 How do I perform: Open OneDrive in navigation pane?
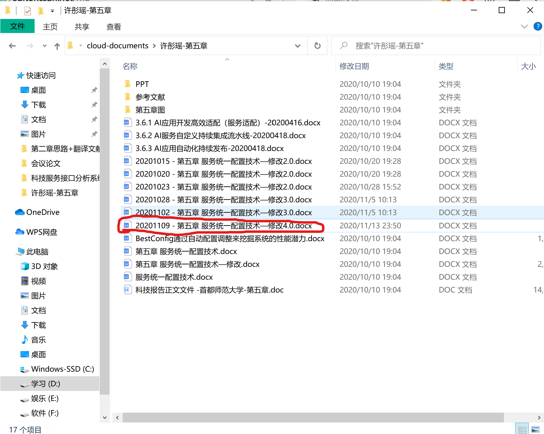point(43,212)
